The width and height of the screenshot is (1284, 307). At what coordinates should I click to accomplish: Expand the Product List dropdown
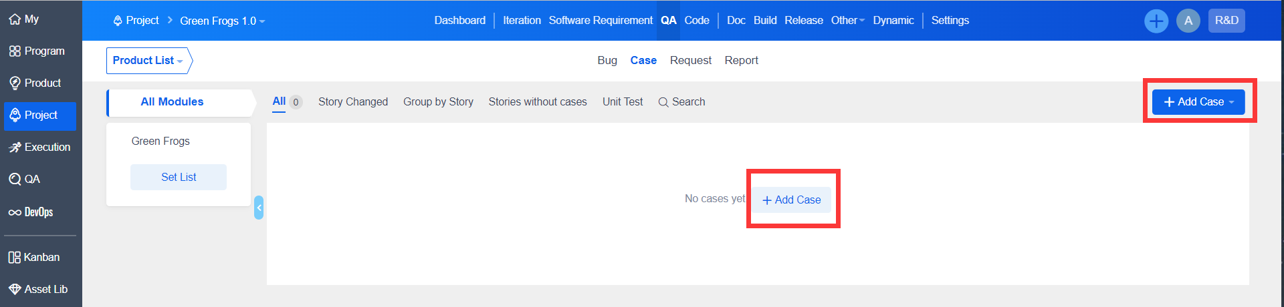tap(148, 61)
